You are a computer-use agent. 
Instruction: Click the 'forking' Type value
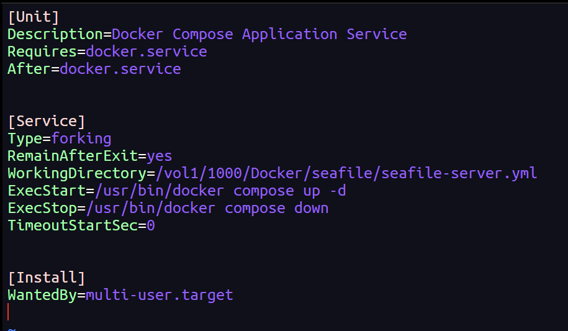(81, 138)
